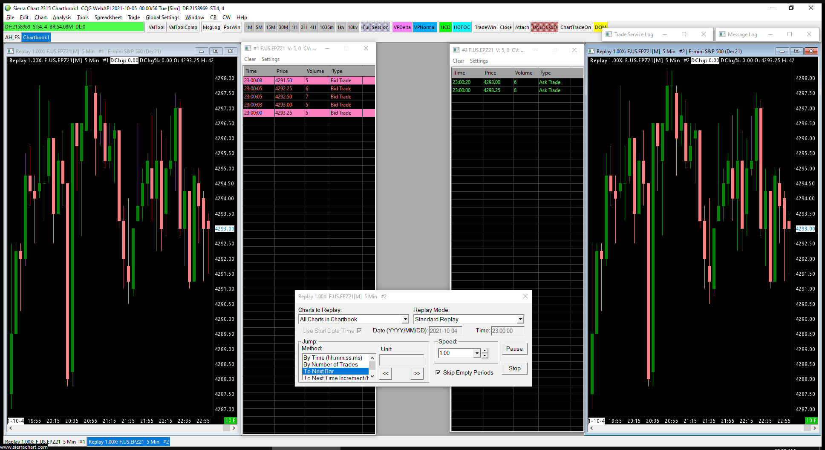Screen dimensions: 825x450
Task: Stop the chart replay
Action: coord(514,368)
